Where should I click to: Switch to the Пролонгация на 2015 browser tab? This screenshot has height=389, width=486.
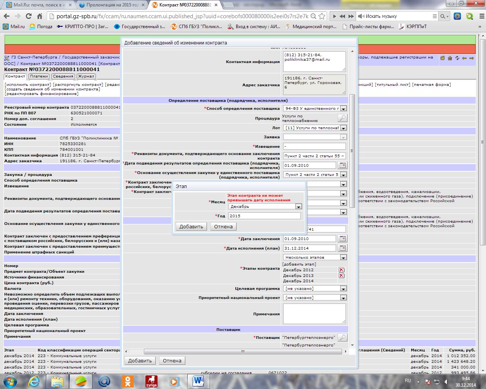coord(112,5)
